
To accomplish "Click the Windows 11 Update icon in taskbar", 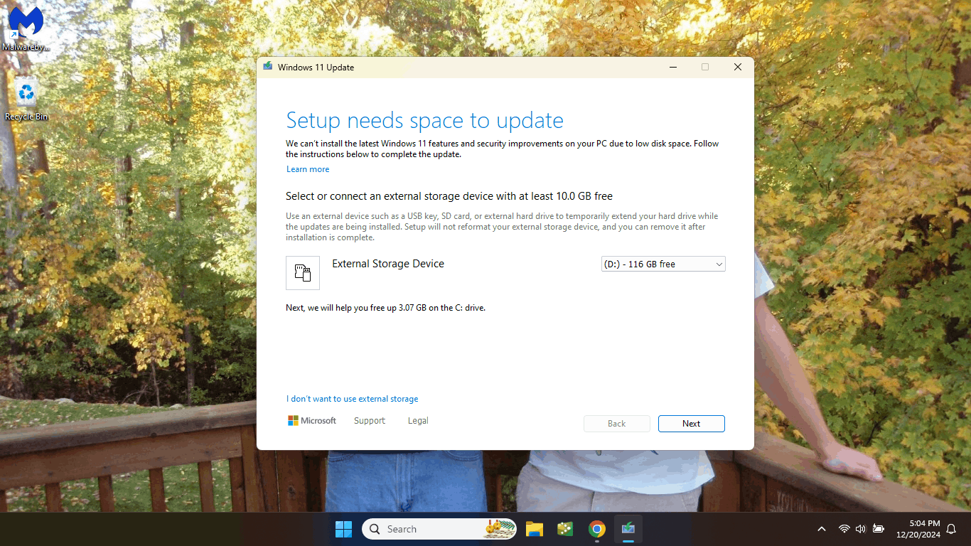I will (x=628, y=529).
